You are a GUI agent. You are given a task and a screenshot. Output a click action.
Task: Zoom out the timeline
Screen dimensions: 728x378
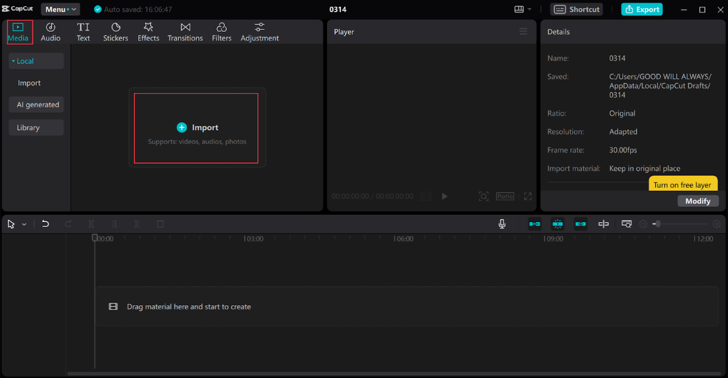[643, 224]
